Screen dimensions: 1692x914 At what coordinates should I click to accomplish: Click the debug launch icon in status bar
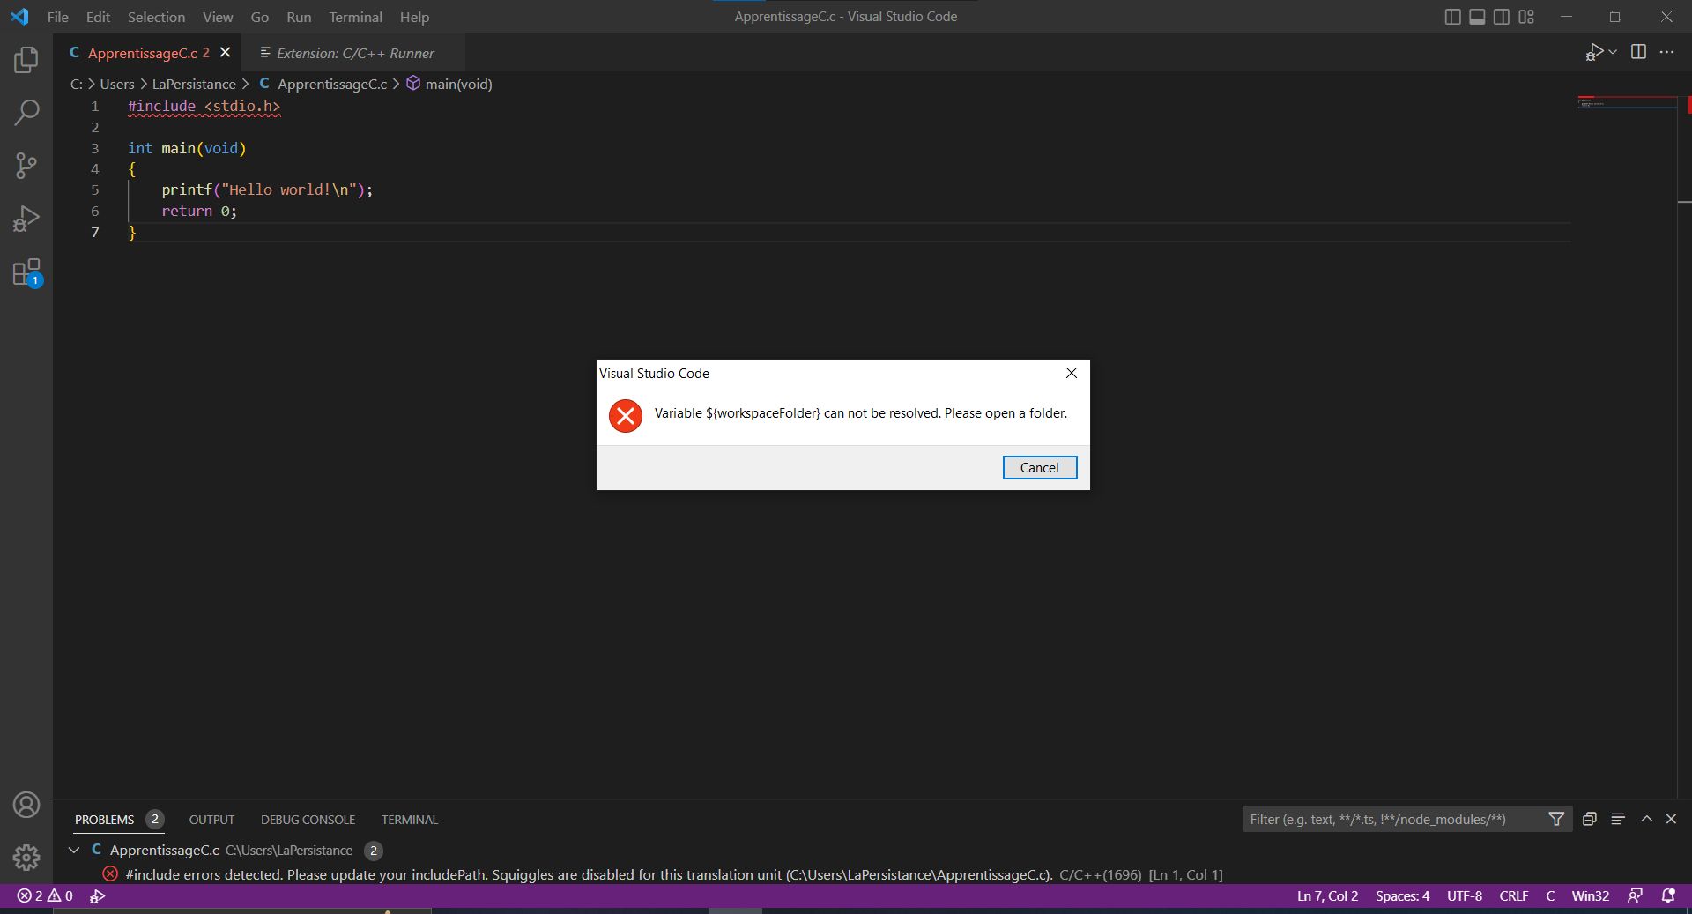coord(98,896)
